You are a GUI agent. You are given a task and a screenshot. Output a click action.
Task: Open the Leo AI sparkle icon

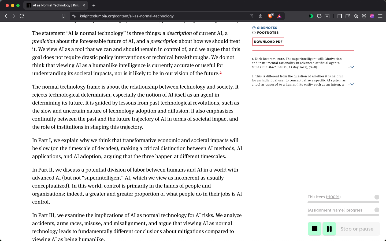pos(356,16)
